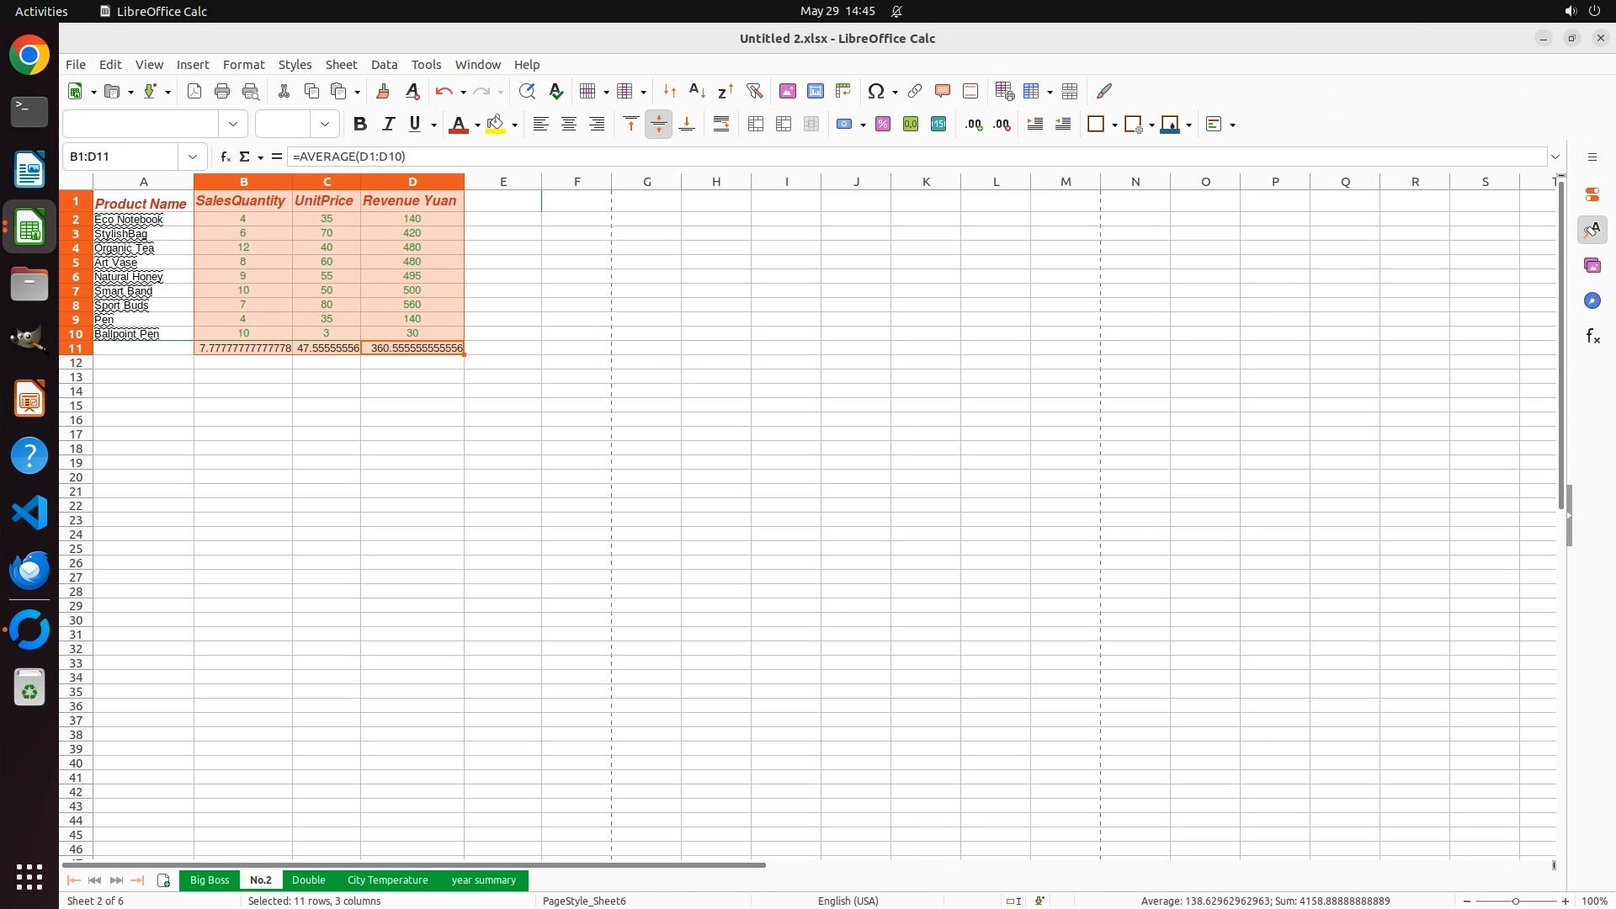The width and height of the screenshot is (1616, 909).
Task: Toggle Bold formatting
Action: pos(360,125)
